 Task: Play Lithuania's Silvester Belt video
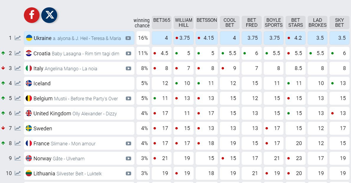[x=128, y=173]
